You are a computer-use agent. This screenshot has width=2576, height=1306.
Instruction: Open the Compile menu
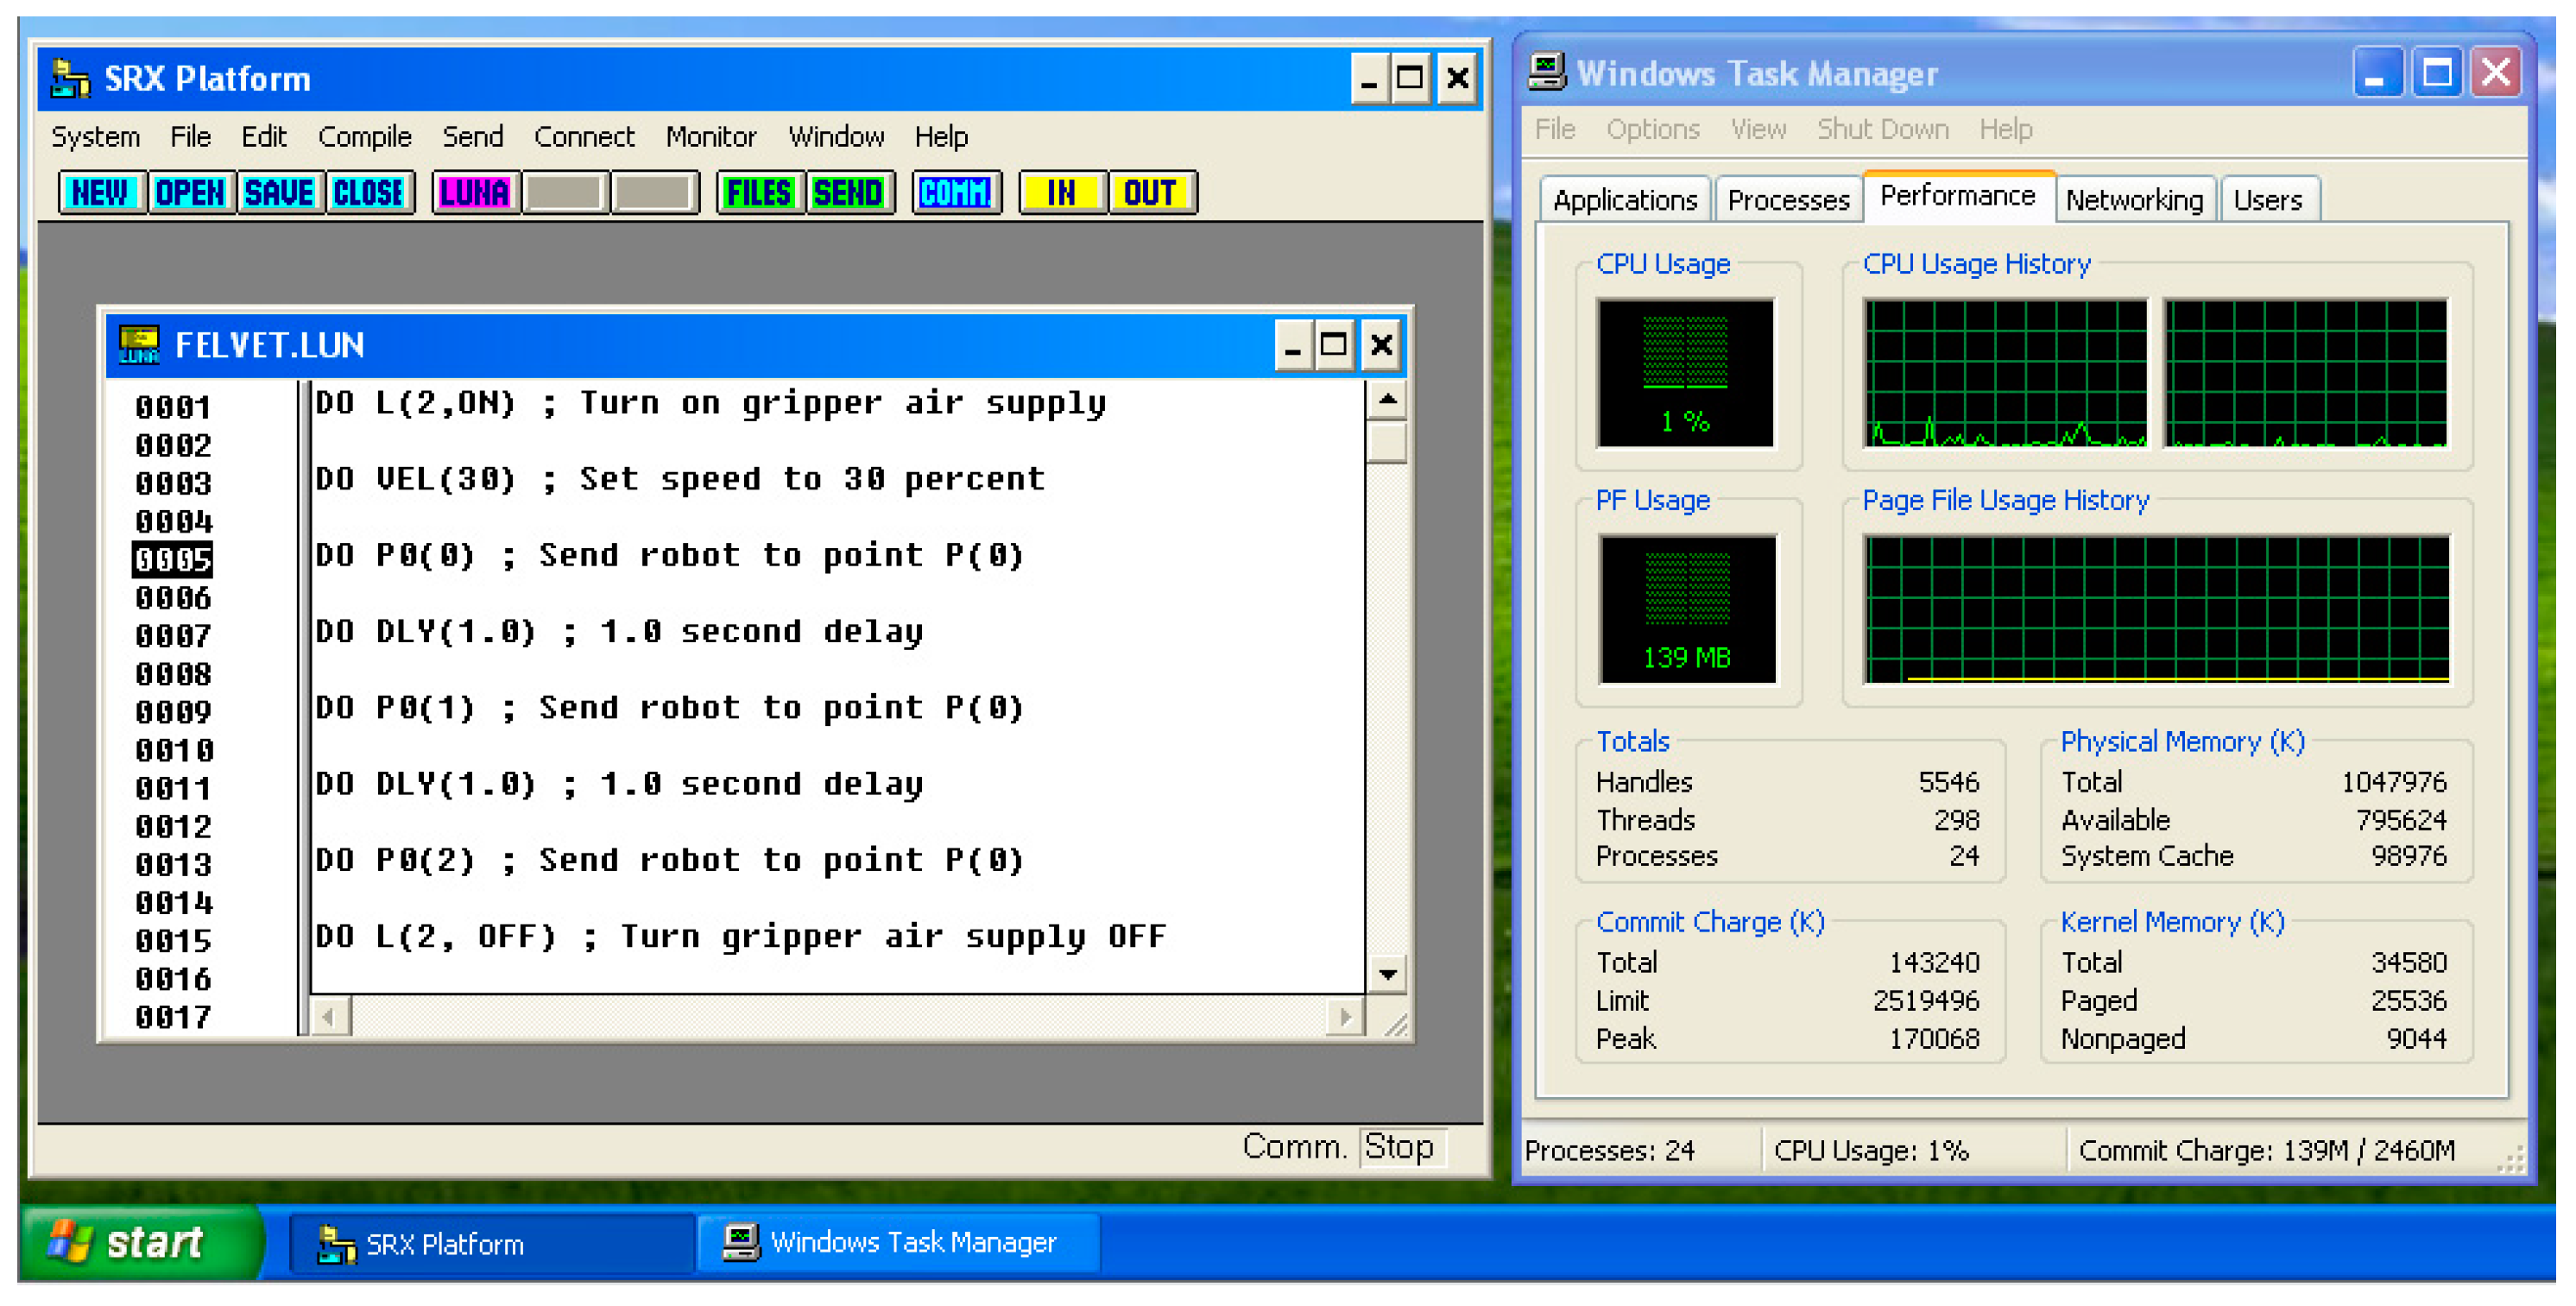click(364, 136)
